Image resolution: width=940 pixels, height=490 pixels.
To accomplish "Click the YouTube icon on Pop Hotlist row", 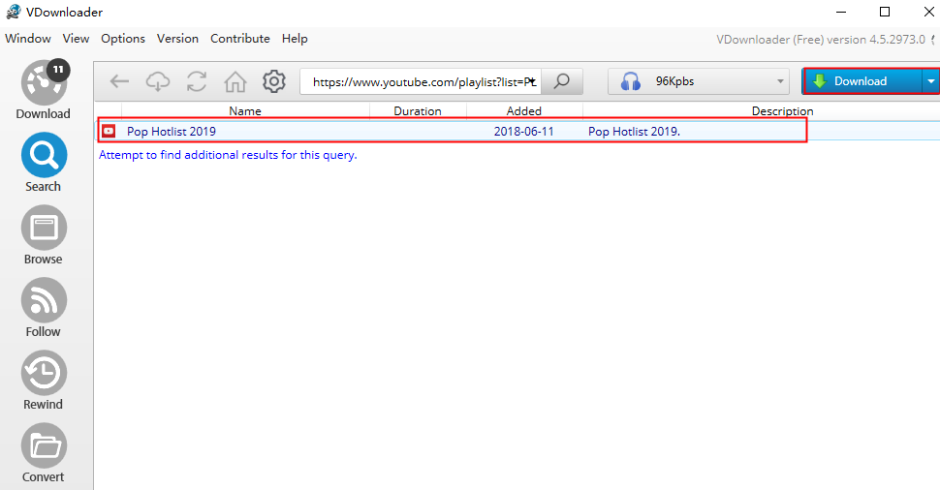I will coord(109,131).
